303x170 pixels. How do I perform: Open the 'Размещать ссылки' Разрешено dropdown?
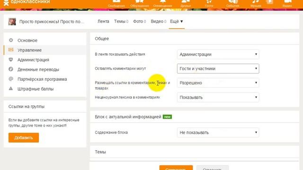point(218,83)
